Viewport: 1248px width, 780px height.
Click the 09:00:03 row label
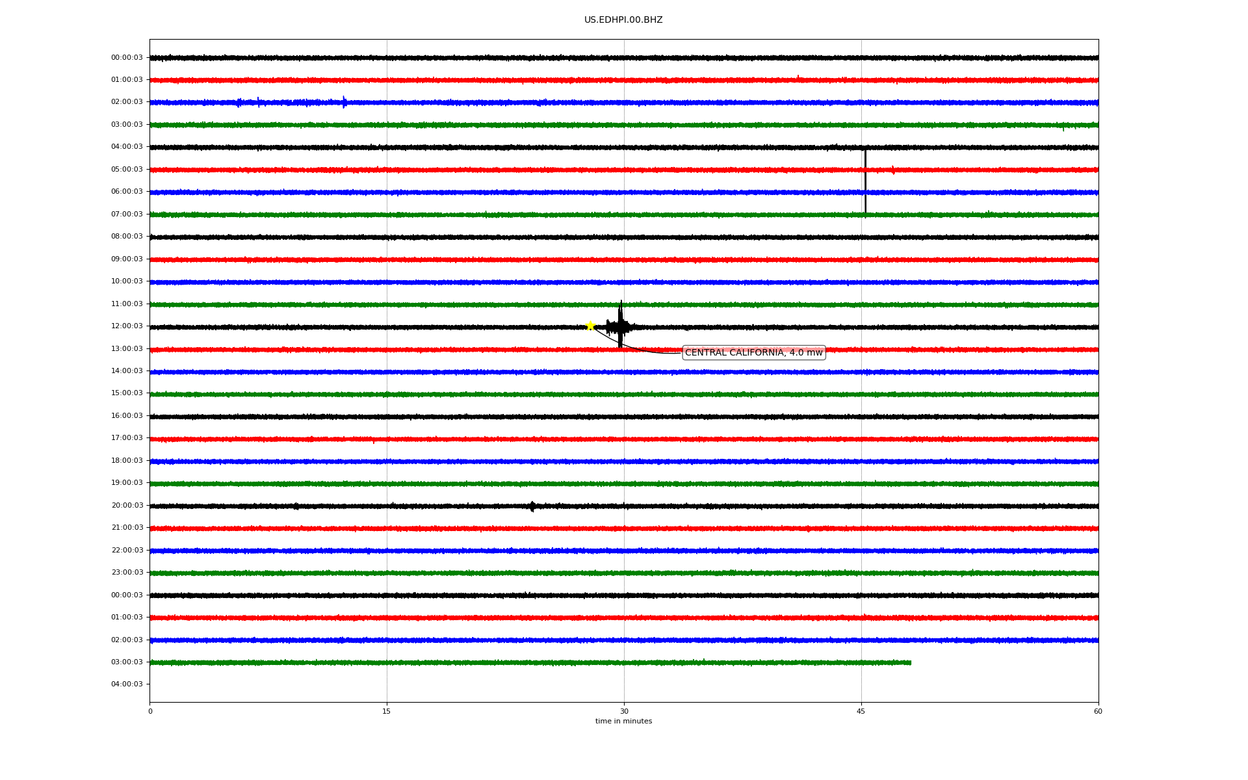[127, 259]
